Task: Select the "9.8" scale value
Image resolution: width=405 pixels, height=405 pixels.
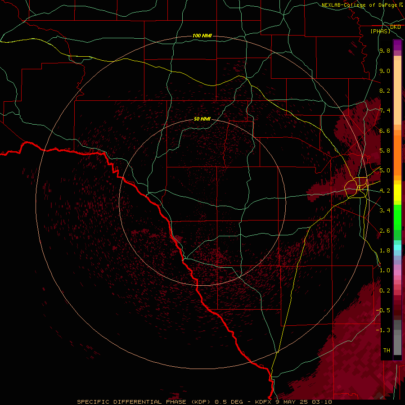Action: coord(385,51)
